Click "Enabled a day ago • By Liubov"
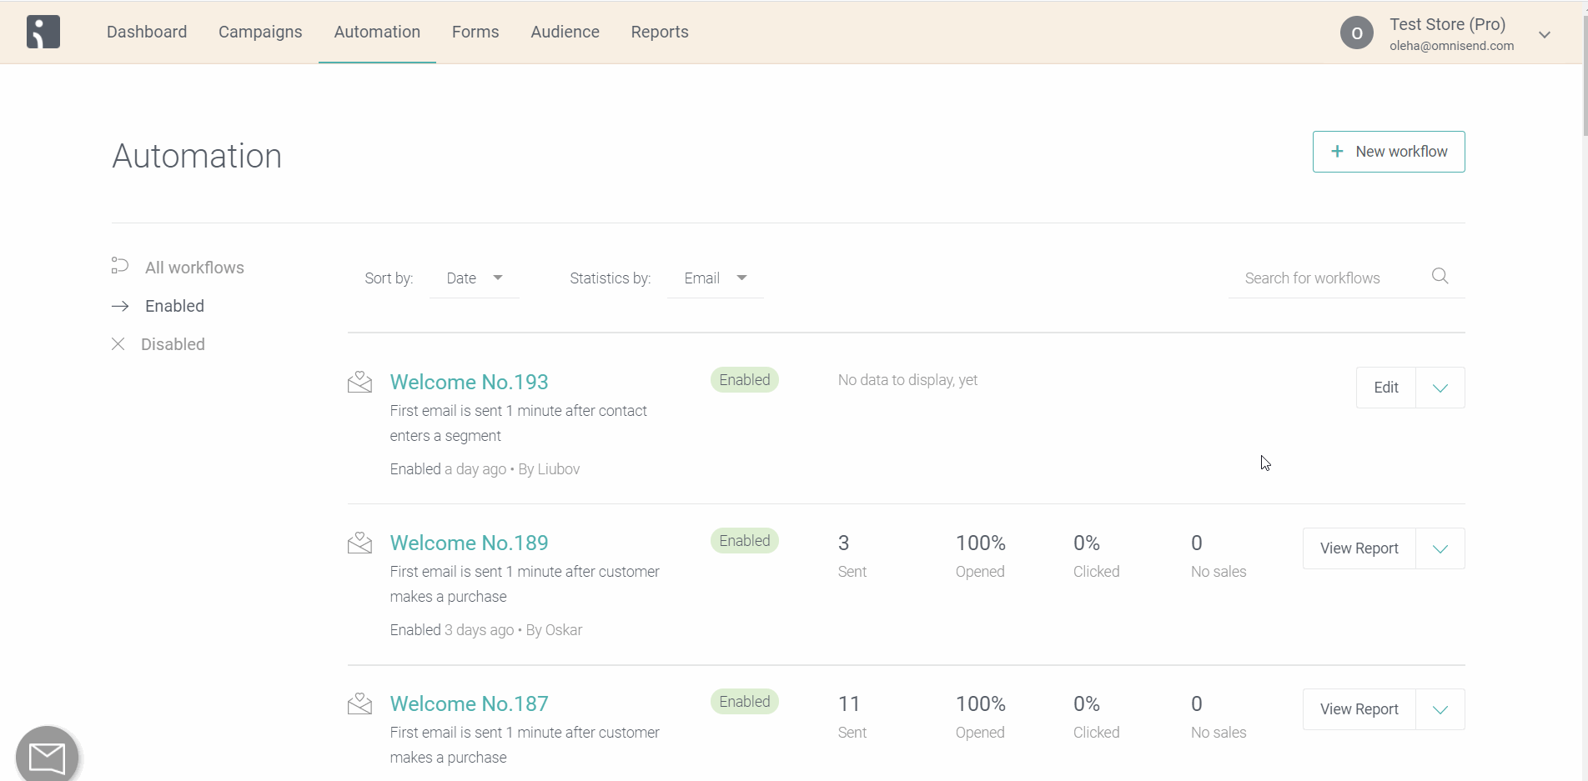Viewport: 1588px width, 781px height. (x=485, y=469)
